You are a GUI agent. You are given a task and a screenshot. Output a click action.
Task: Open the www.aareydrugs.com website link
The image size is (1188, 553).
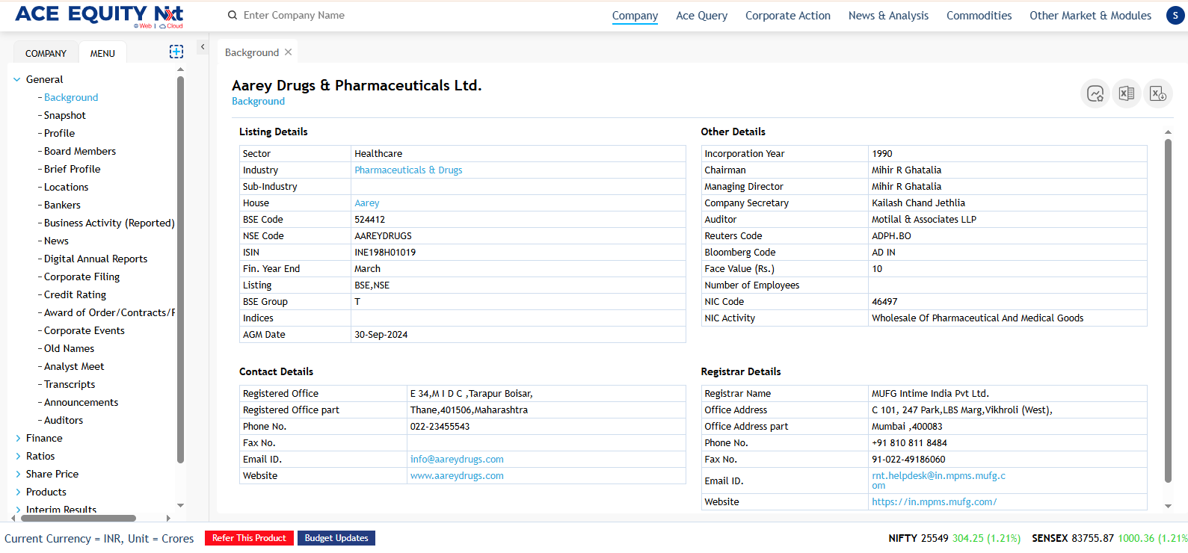pos(457,476)
